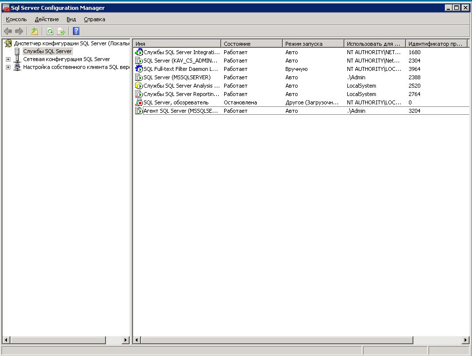Select the stopped SQL Server Browser service icon
This screenshot has height=356, width=472.
(x=138, y=102)
